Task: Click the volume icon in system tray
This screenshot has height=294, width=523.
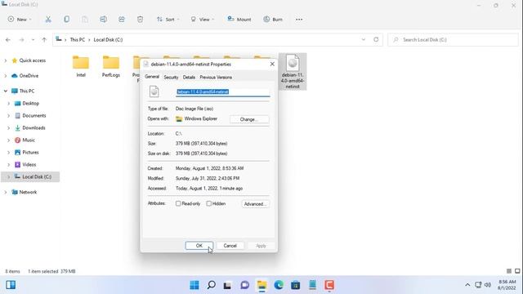Action: tap(488, 285)
